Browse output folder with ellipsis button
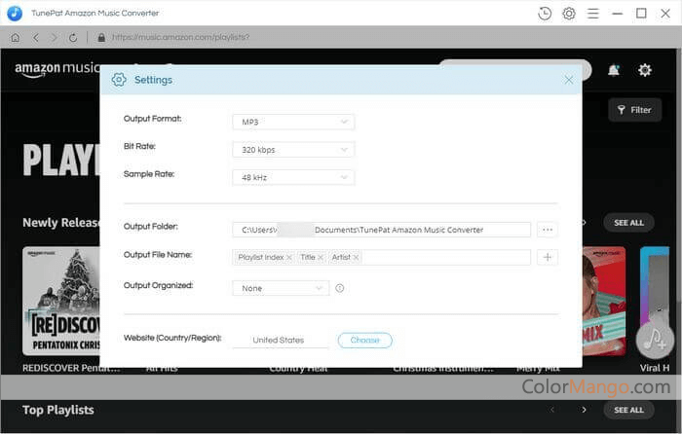Screen dimensions: 682x434 547,230
